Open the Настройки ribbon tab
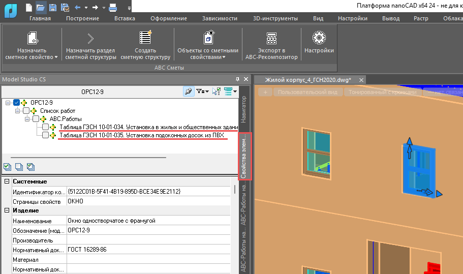Image resolution: width=463 pixels, height=274 pixels. 353,18
